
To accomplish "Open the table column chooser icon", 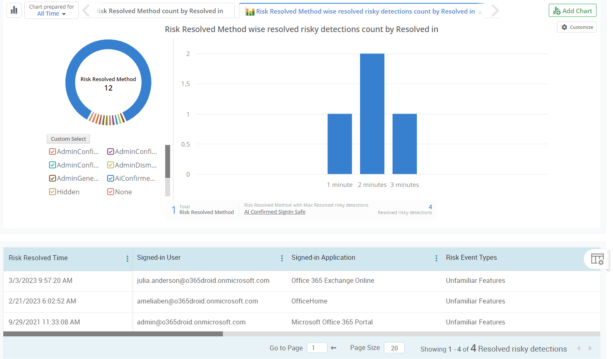I will (597, 259).
